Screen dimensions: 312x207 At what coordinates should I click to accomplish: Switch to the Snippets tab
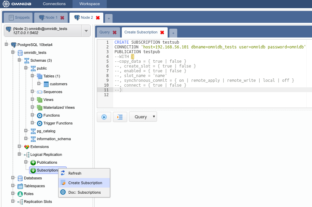19,18
